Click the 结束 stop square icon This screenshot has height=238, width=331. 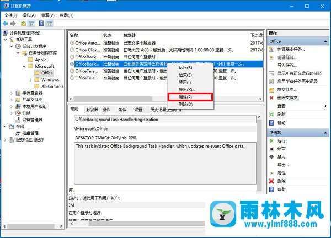(x=271, y=149)
